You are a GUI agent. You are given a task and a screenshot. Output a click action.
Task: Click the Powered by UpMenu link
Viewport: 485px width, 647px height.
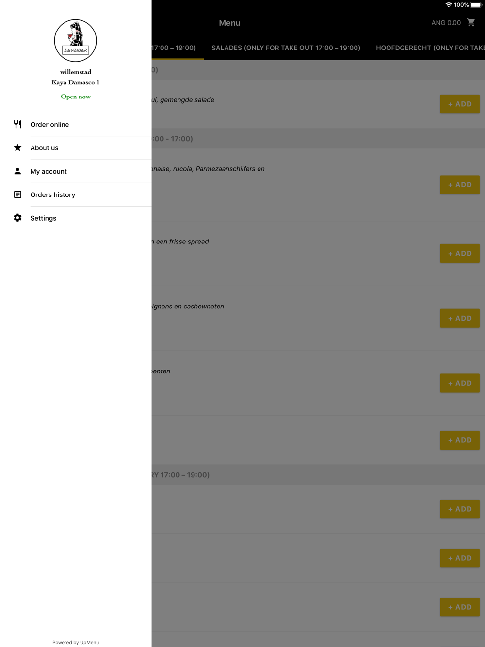coord(76,642)
